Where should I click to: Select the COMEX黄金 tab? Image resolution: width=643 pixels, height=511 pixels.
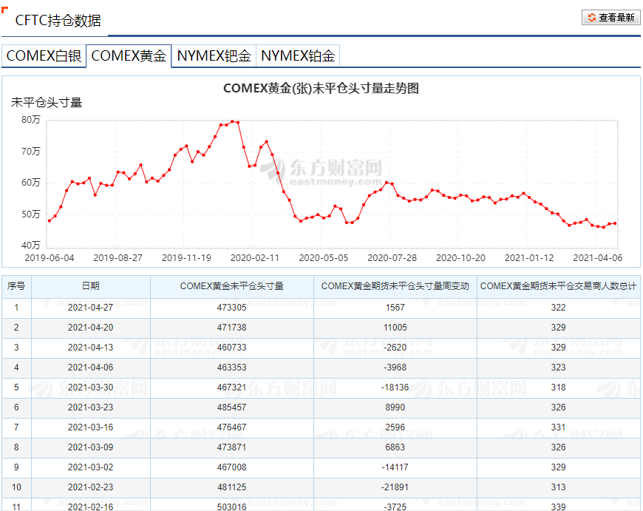click(x=129, y=55)
